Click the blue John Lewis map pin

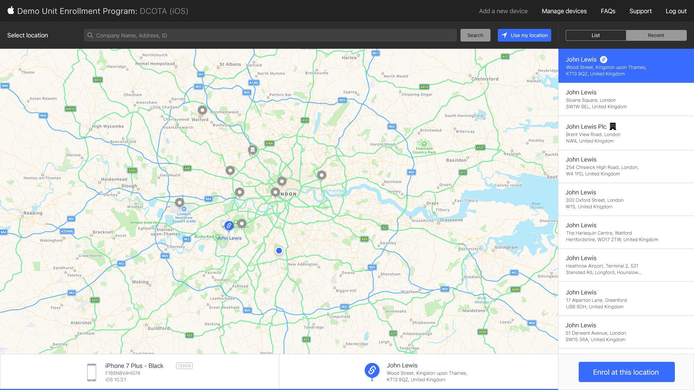tap(229, 226)
